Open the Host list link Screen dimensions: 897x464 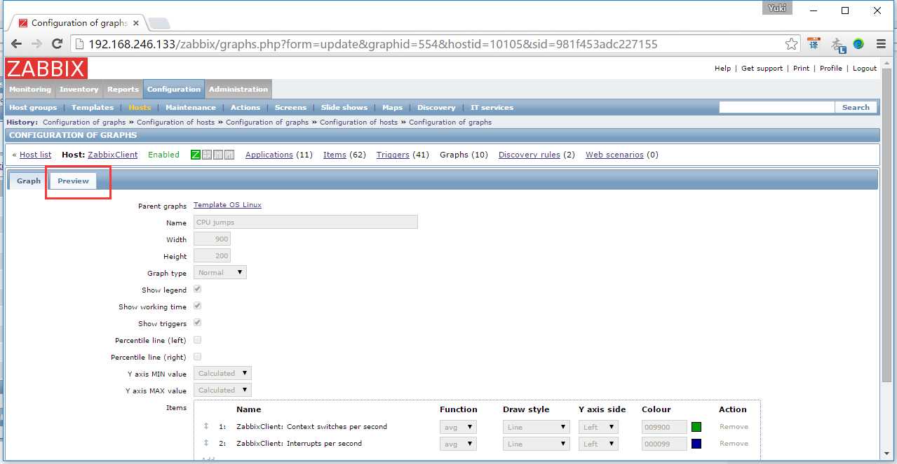tap(35, 155)
